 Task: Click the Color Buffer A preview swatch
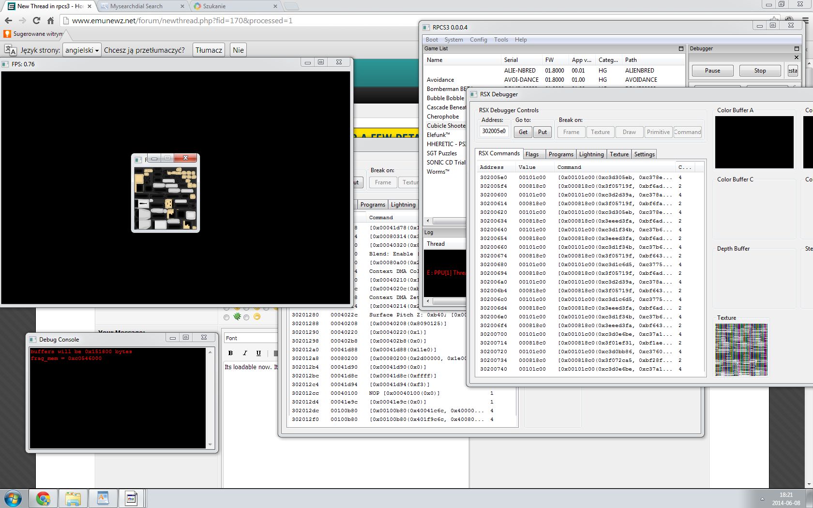point(754,142)
